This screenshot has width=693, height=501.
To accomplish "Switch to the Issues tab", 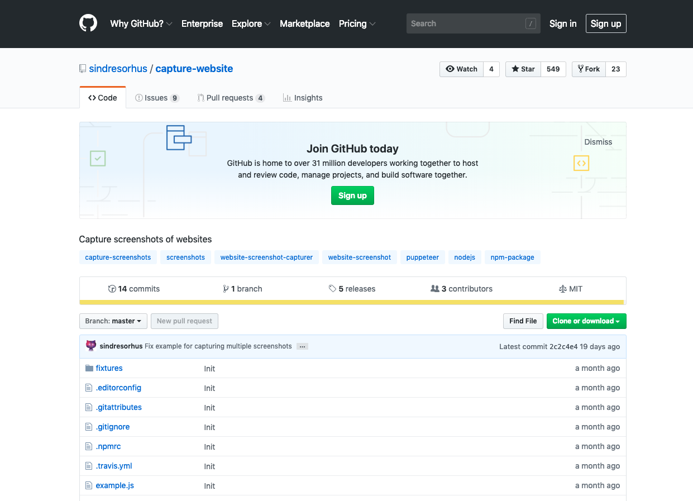I will 156,98.
